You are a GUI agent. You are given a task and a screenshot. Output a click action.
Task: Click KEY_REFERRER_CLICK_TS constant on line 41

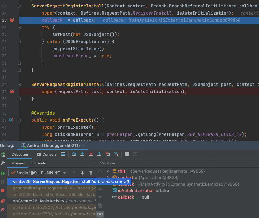215,134
